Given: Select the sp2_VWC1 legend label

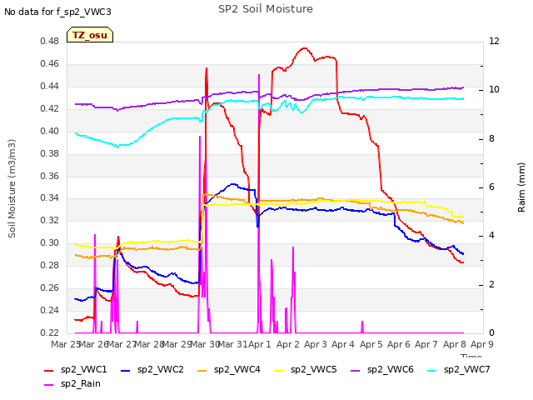Looking at the screenshot, I should [83, 370].
